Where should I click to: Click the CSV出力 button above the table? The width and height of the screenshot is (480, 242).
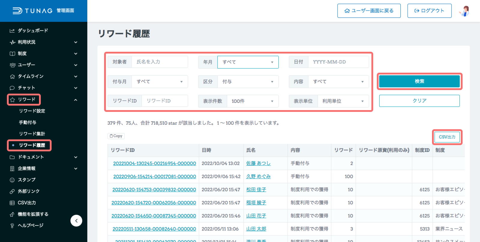447,137
